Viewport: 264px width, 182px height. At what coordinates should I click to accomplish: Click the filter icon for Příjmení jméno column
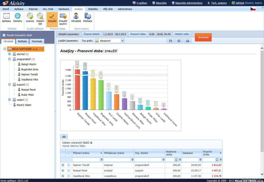pos(102,160)
